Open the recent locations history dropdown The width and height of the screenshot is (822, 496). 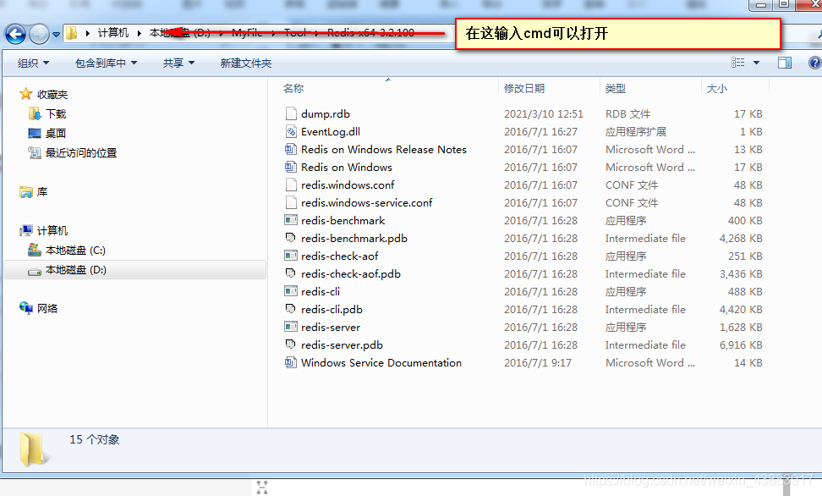tap(56, 35)
